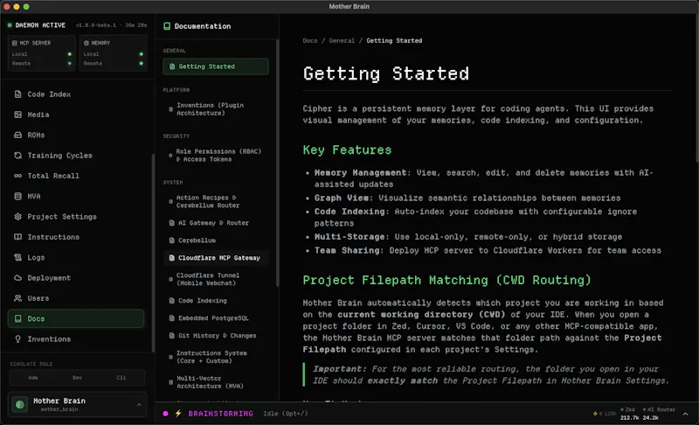Viewport: 699px width, 425px height.
Task: Click the AI Router token usage indicator
Action: pyautogui.click(x=659, y=414)
